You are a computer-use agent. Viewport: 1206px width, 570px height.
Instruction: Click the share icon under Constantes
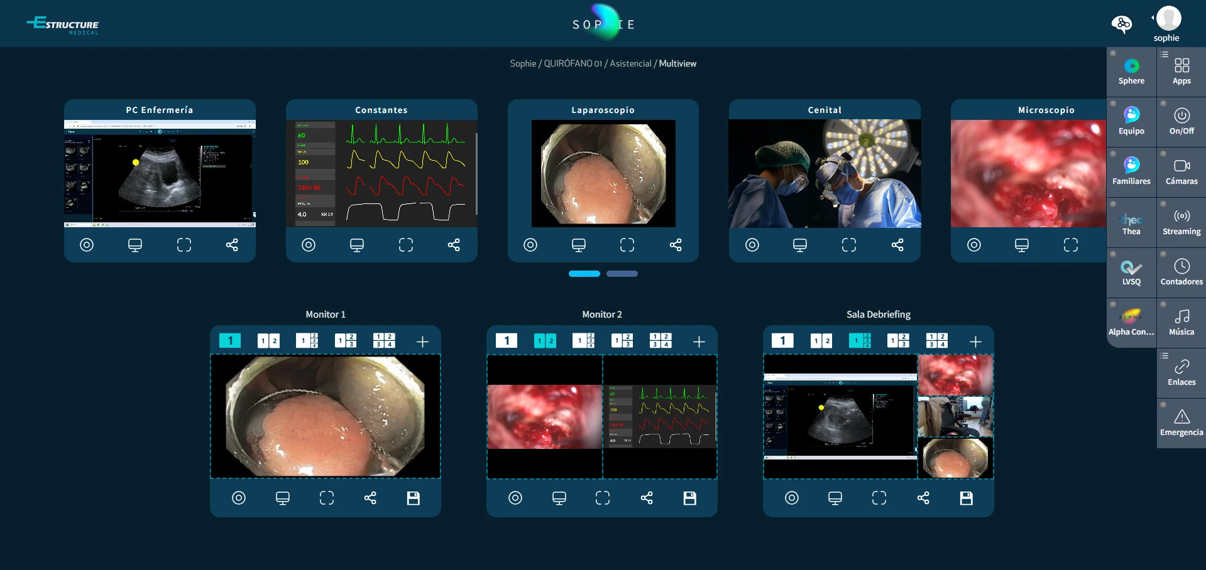pos(454,245)
